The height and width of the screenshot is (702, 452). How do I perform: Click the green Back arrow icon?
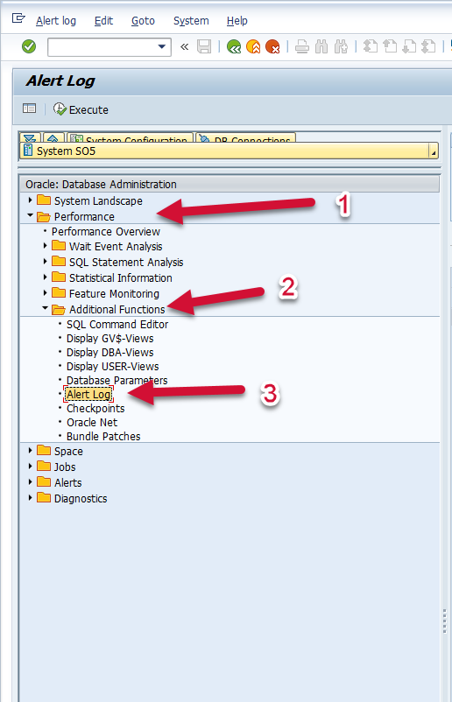[234, 46]
